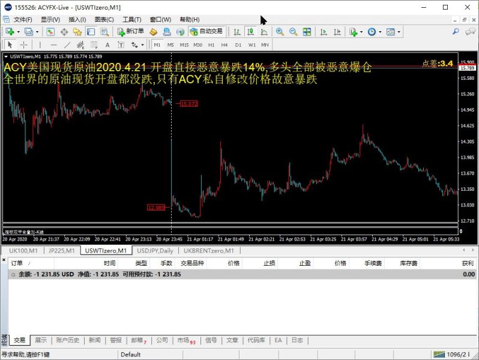This screenshot has width=479, height=360.
Task: Click the 新订单 new order button
Action: (130, 31)
